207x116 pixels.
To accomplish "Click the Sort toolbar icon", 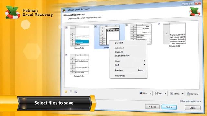I will pyautogui.click(x=156, y=93).
